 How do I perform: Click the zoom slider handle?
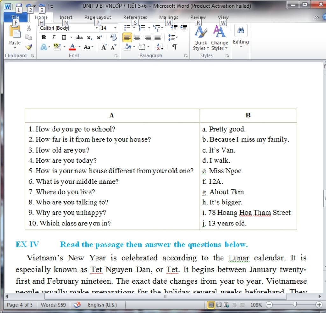pyautogui.click(x=294, y=305)
